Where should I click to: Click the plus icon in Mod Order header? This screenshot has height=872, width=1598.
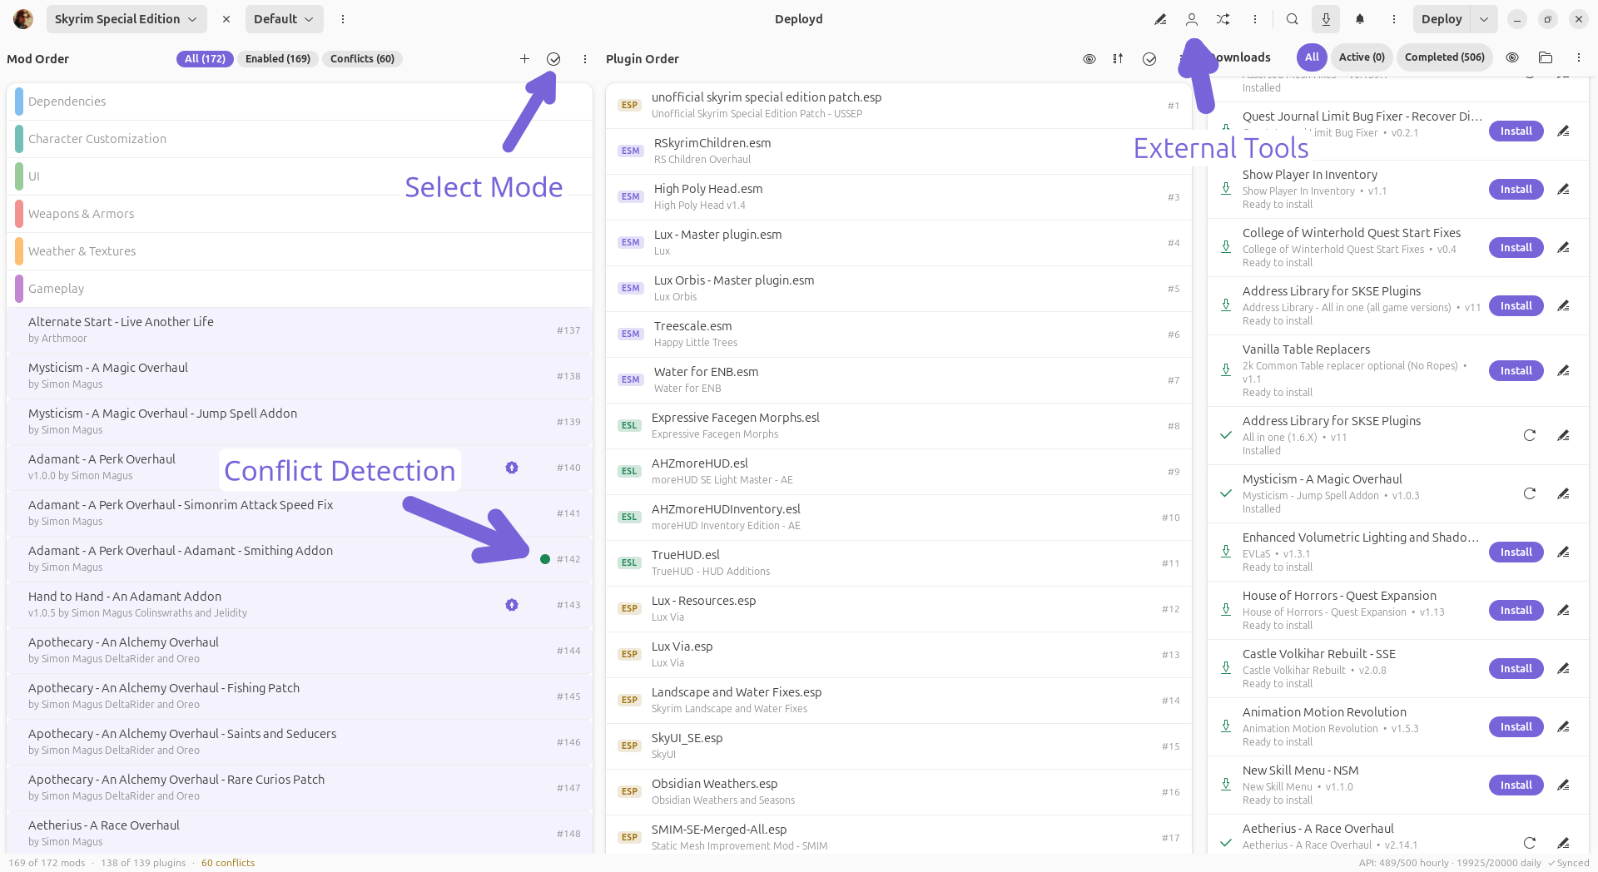(524, 59)
